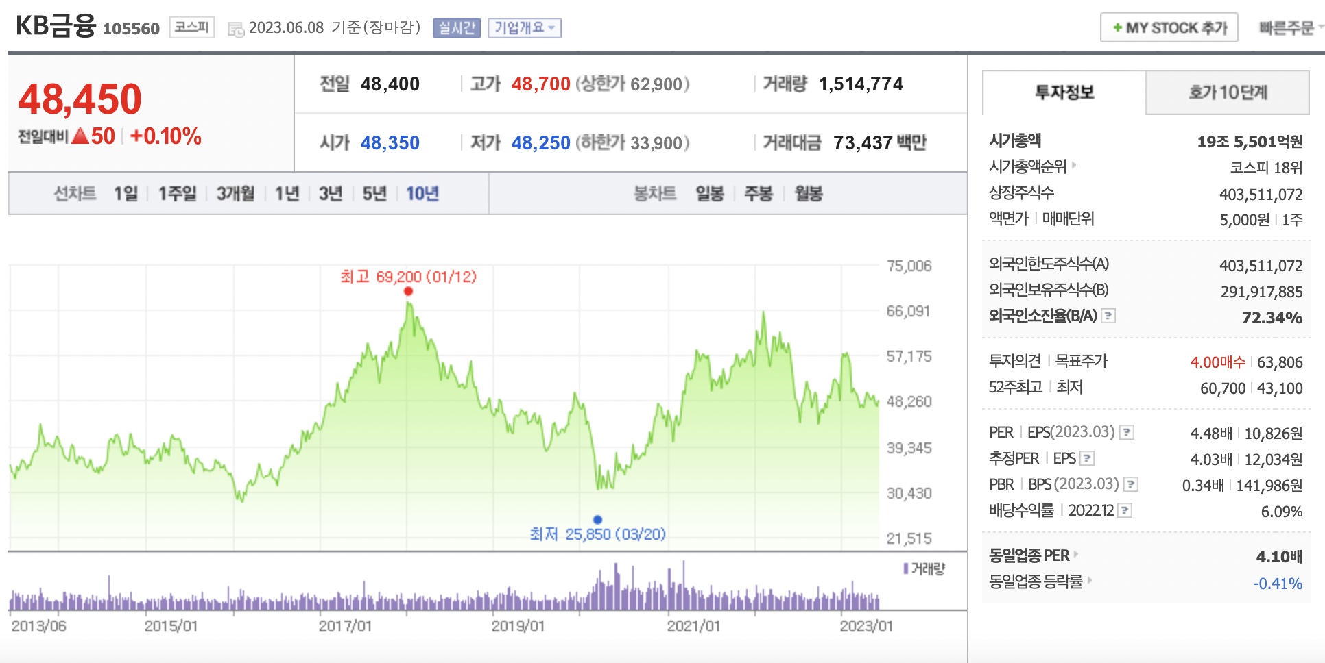
Task: Click the 외국인보유주식수 value 291,917,885
Action: coord(1262,292)
